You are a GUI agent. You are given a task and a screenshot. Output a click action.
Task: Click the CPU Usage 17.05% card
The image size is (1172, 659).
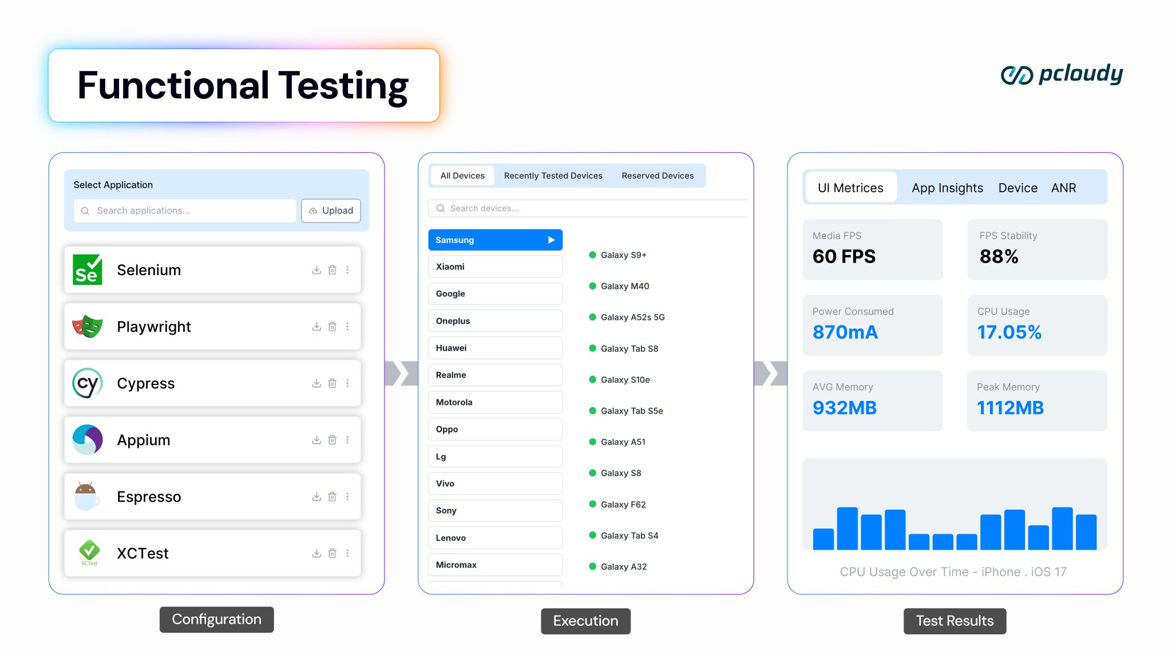coord(1038,325)
